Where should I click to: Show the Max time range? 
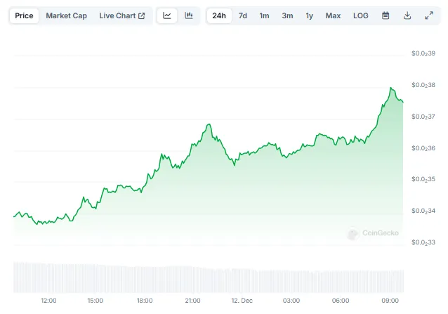[333, 15]
